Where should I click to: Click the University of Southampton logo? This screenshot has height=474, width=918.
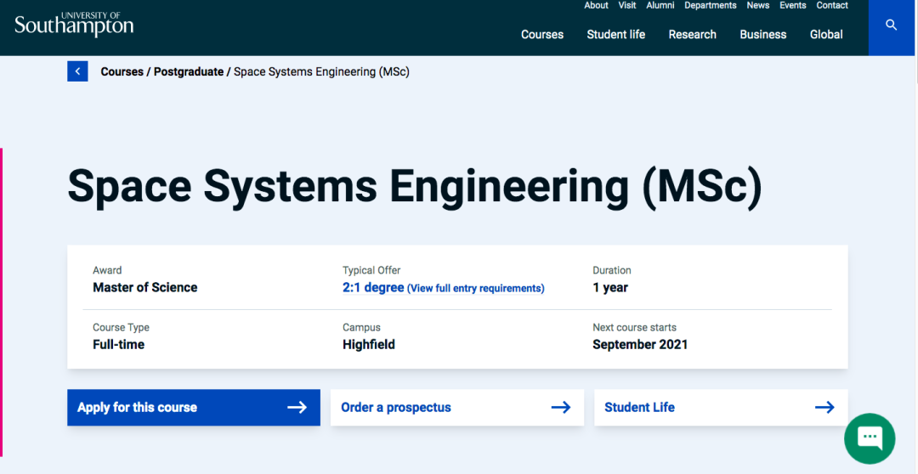[x=74, y=25]
